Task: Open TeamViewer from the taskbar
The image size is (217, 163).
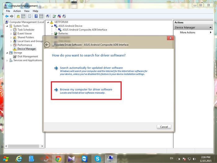Action: (x=84, y=159)
